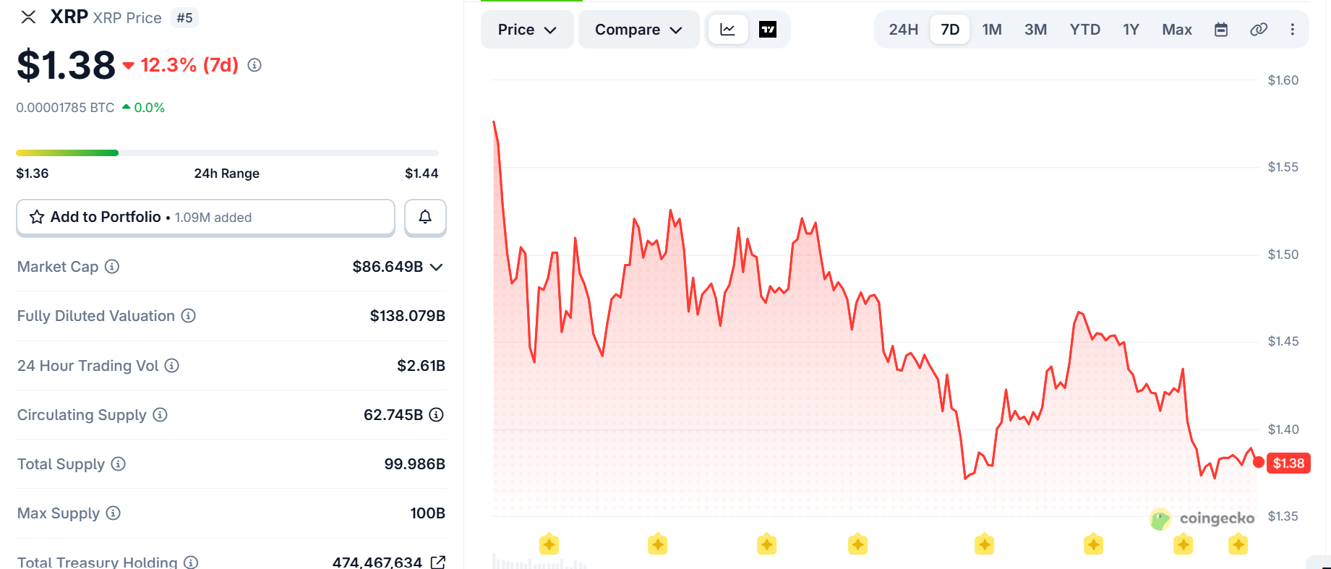Click the Add to Portfolio button
This screenshot has height=569, width=1331.
tap(205, 217)
